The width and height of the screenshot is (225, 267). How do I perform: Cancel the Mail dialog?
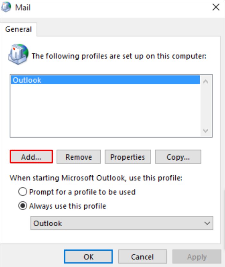[x=142, y=257]
